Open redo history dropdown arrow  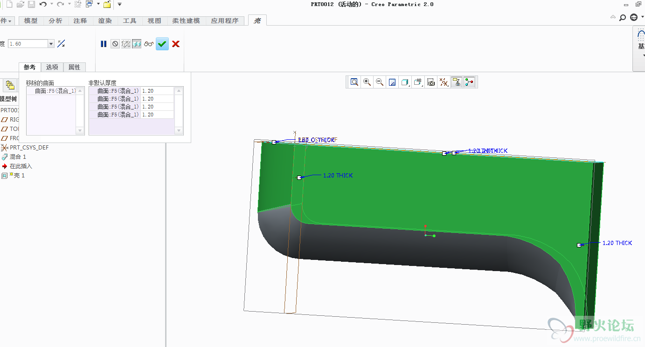(x=69, y=4)
